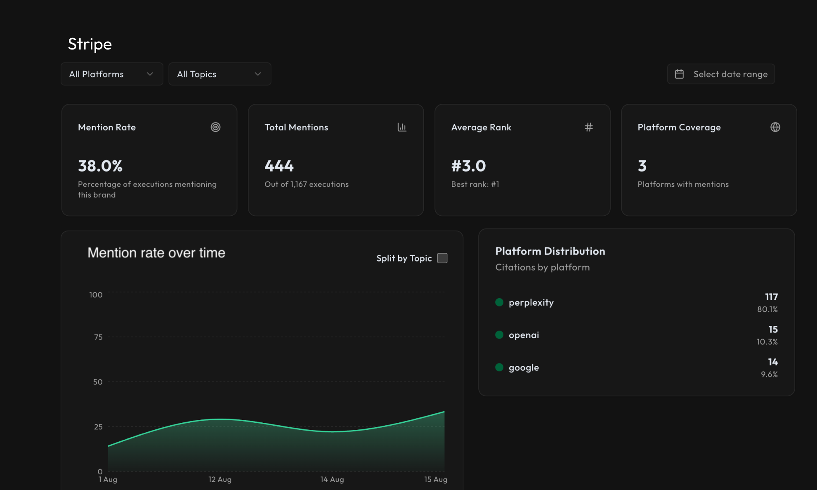Click the 12 Aug axis label
Image resolution: width=817 pixels, height=490 pixels.
click(x=220, y=479)
